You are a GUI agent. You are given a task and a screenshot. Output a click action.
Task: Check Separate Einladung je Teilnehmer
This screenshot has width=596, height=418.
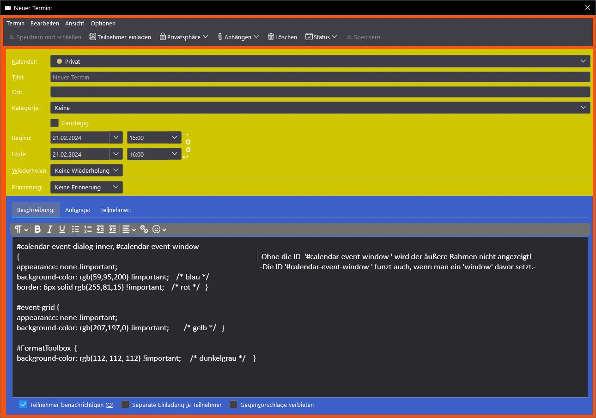pos(125,405)
